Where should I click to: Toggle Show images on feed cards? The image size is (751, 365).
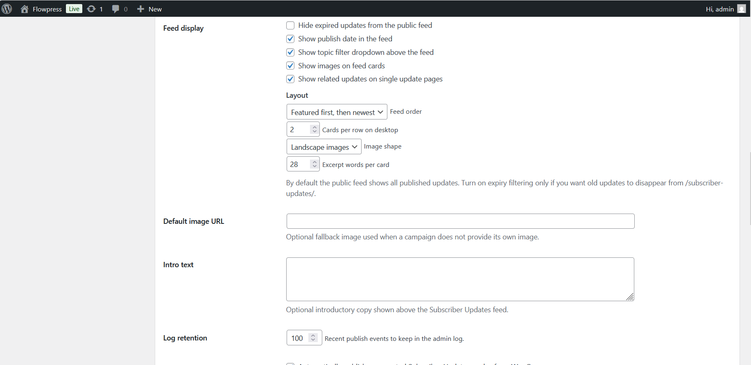(290, 66)
